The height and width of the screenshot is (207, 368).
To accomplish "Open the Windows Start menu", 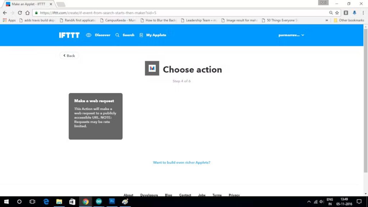I will pos(6,202).
